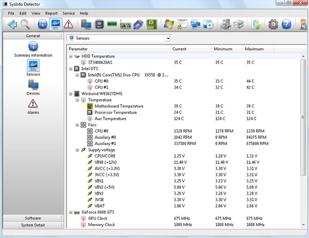
Task: Click the alarm warning triangle in toolbar
Action: 68,24
